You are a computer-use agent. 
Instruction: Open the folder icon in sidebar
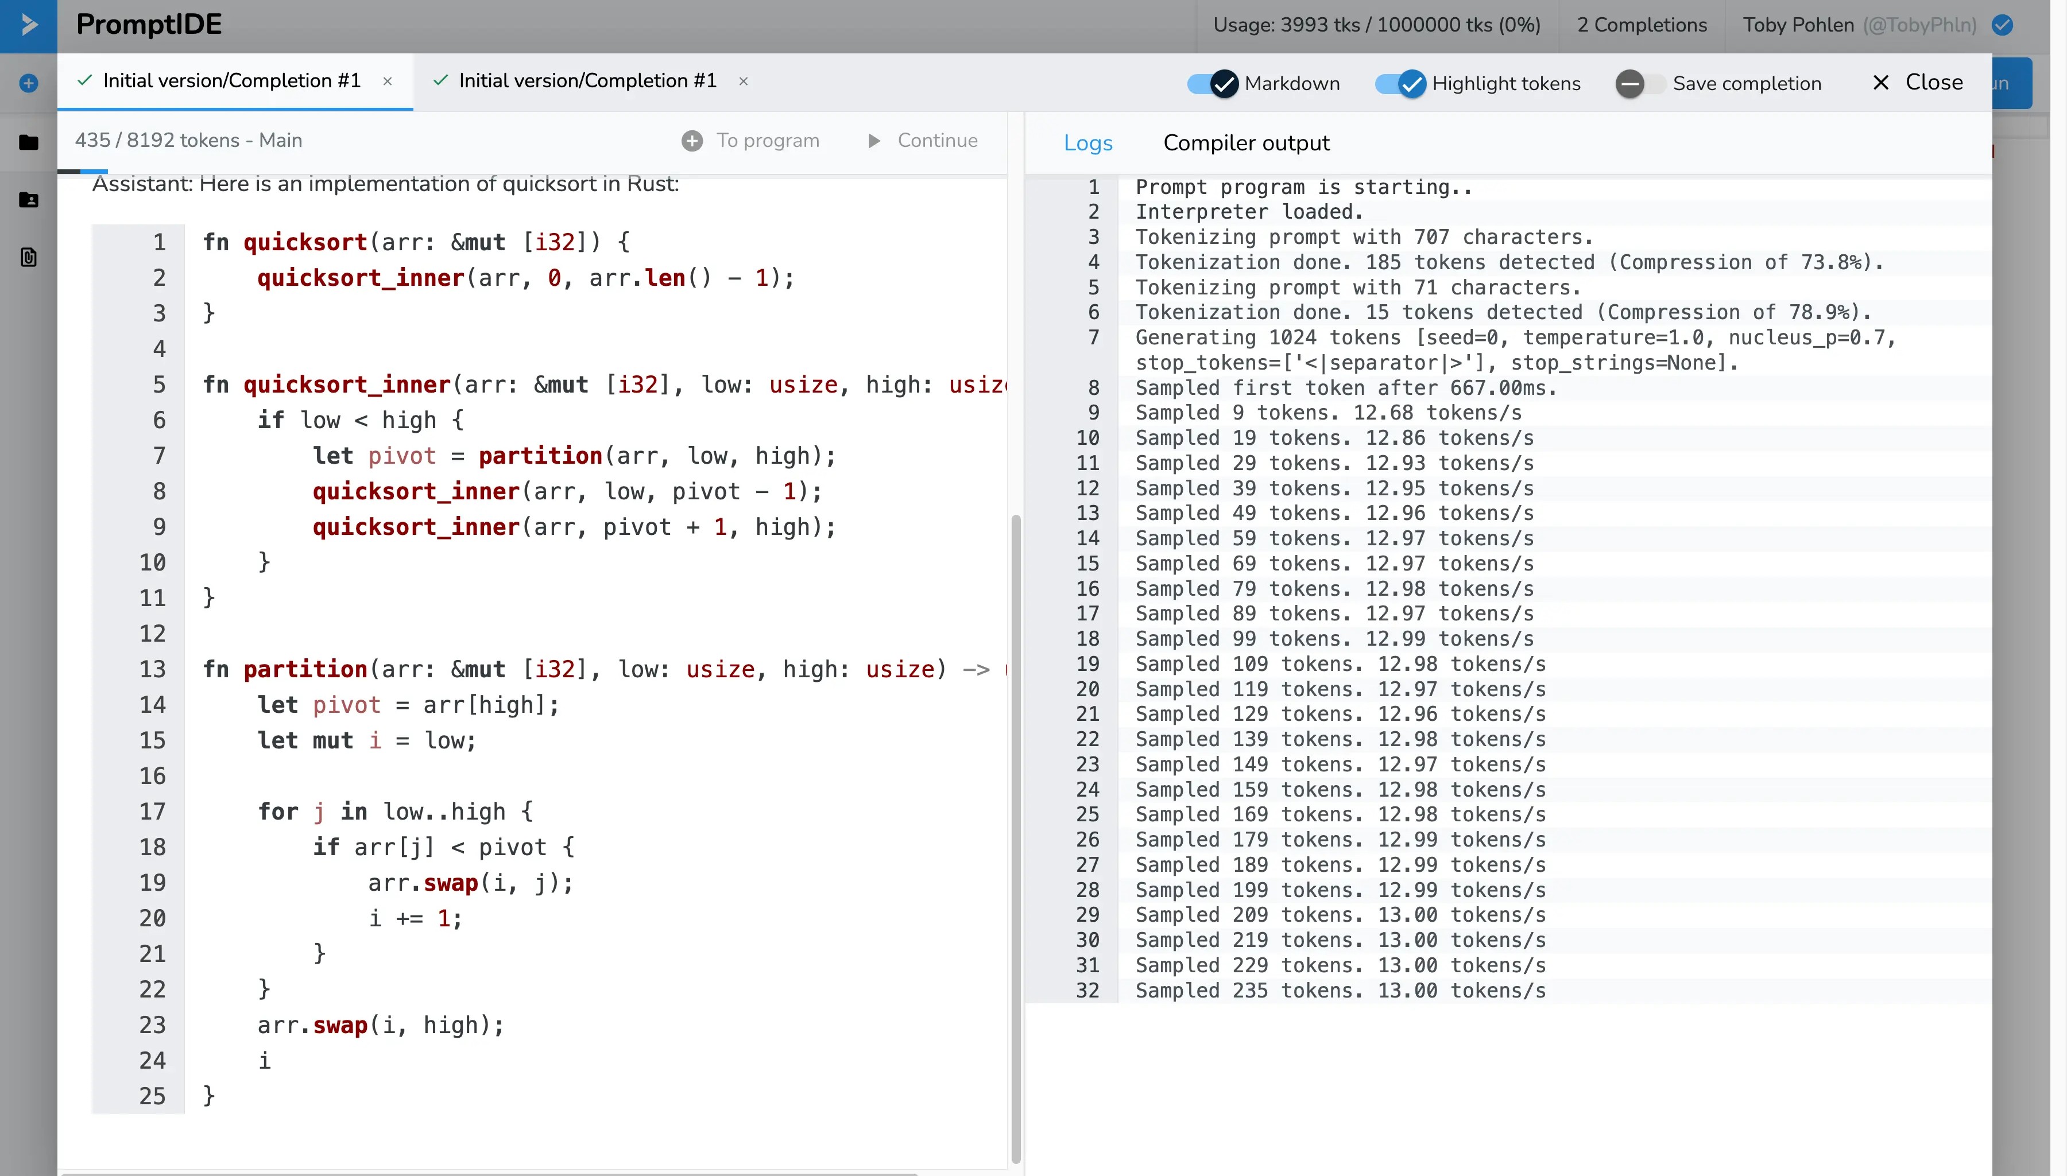click(28, 142)
